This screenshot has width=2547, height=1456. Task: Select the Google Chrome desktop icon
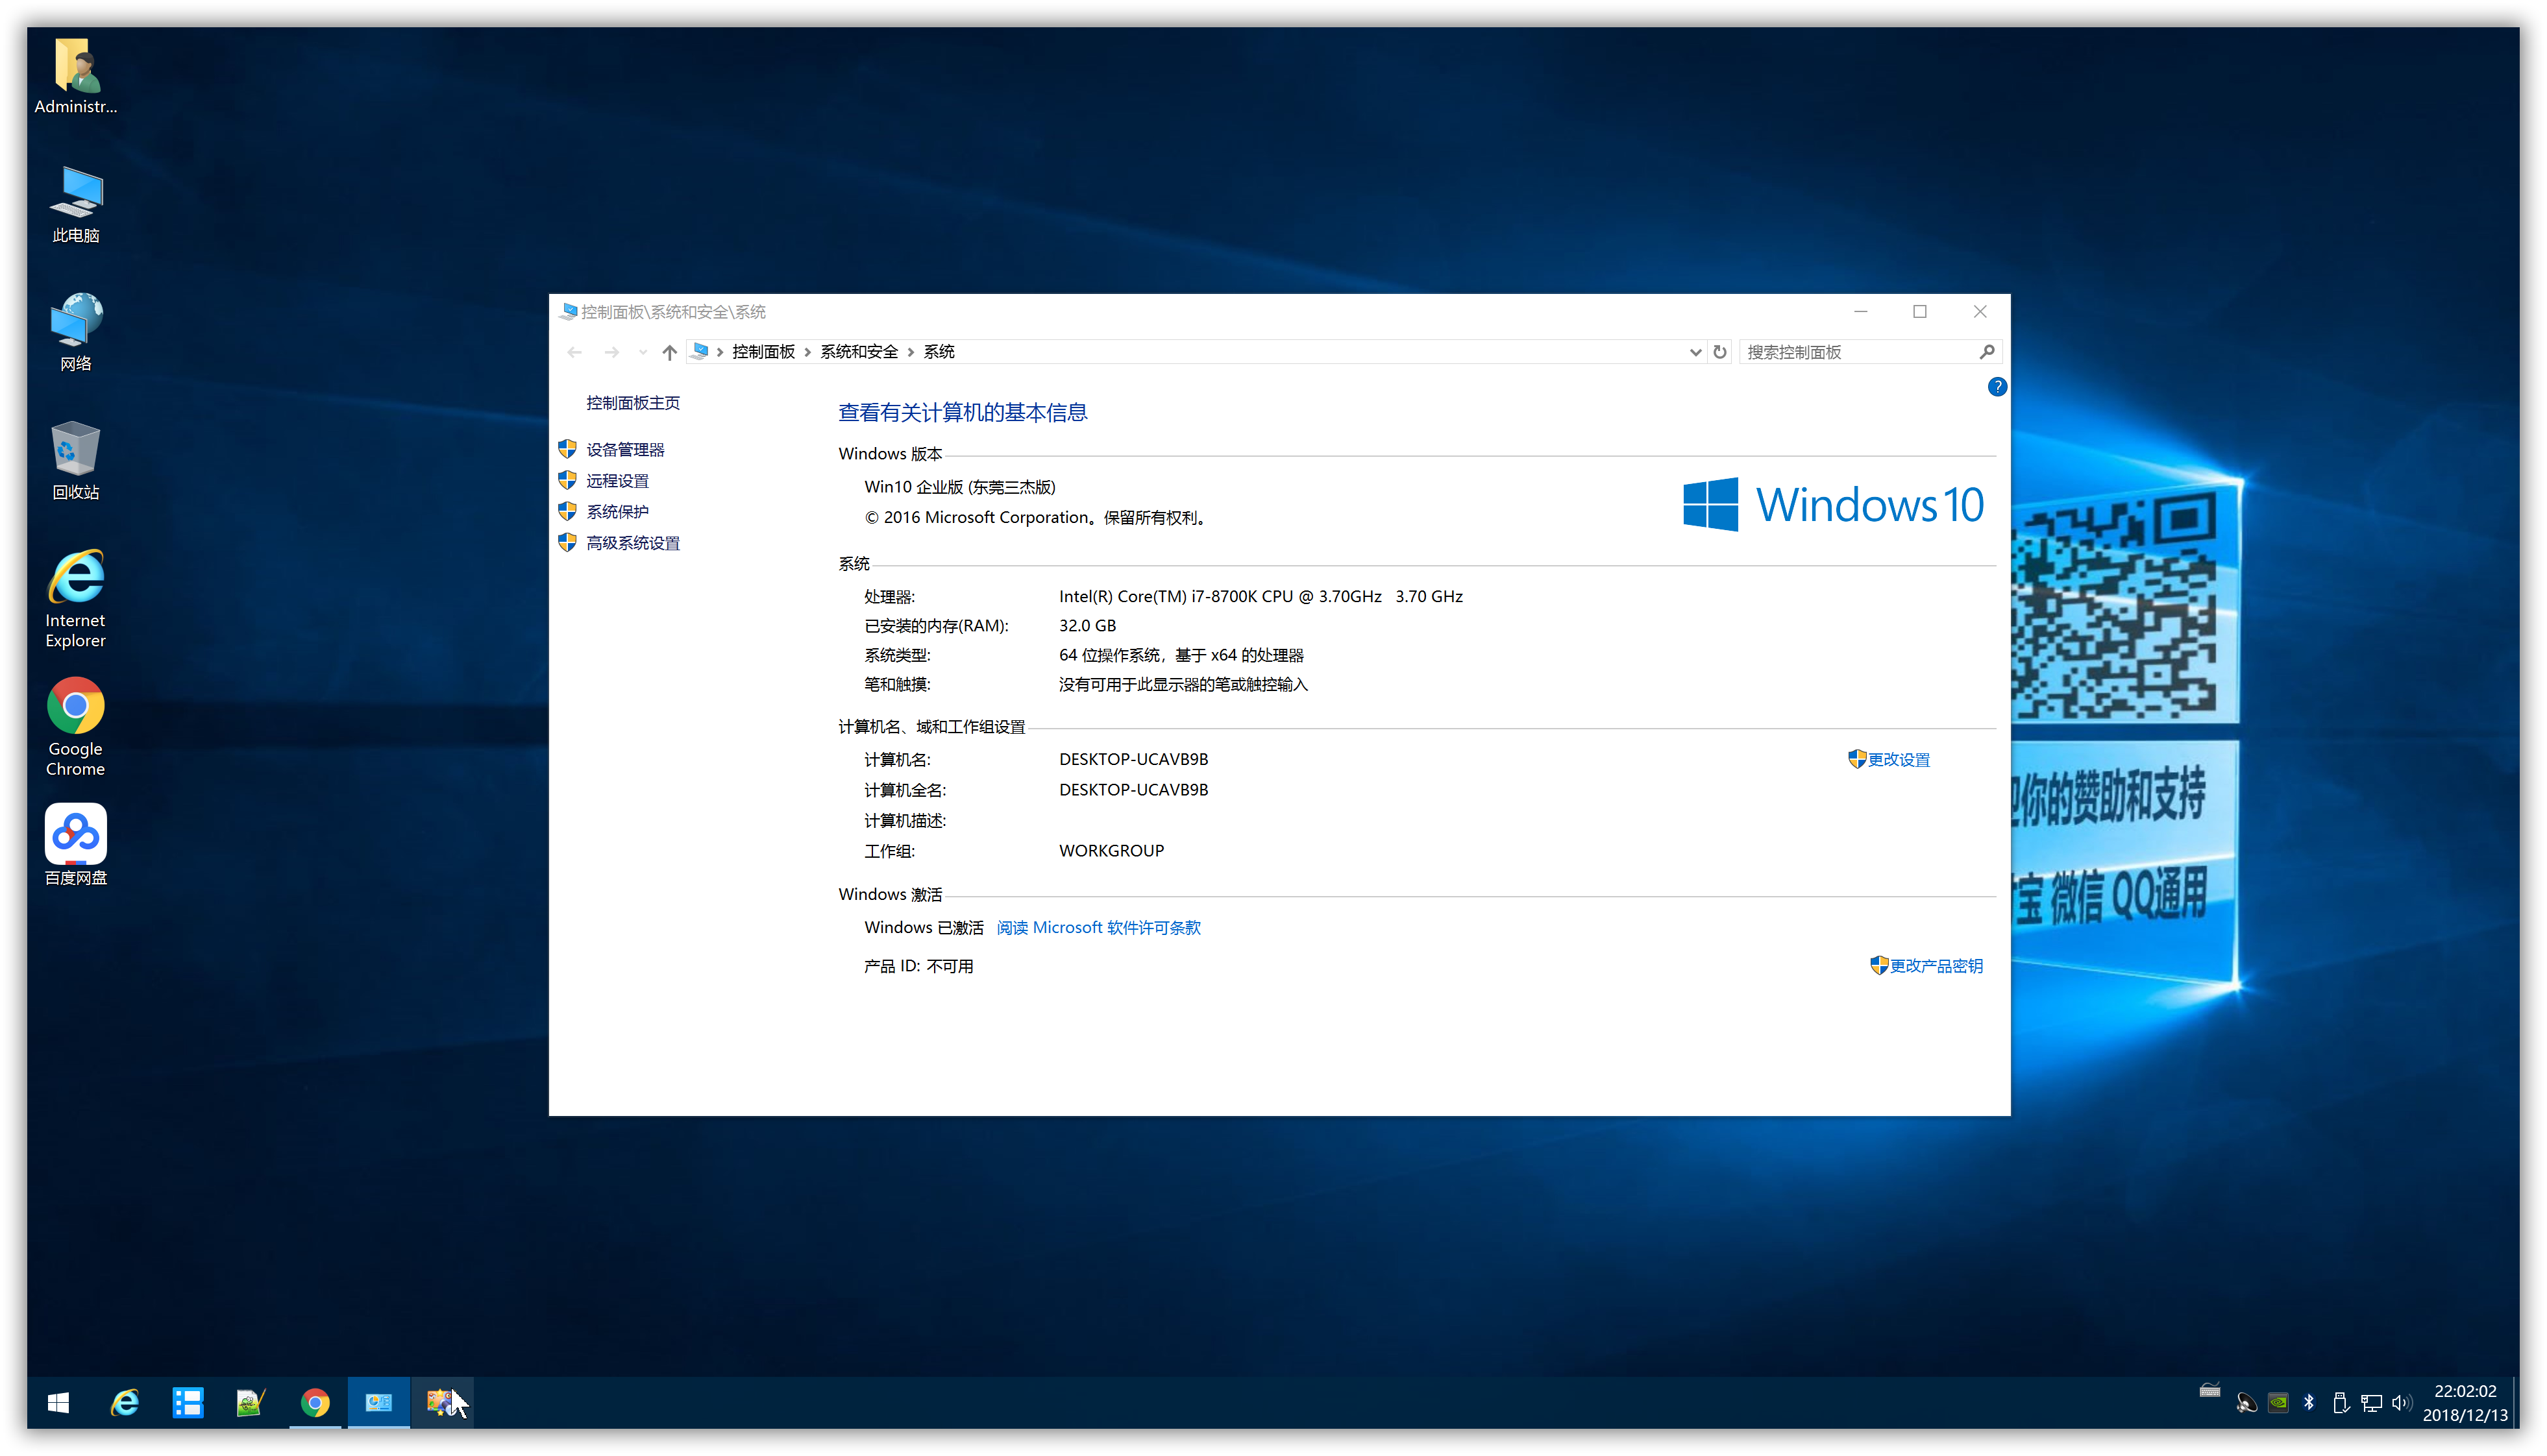pos(75,727)
